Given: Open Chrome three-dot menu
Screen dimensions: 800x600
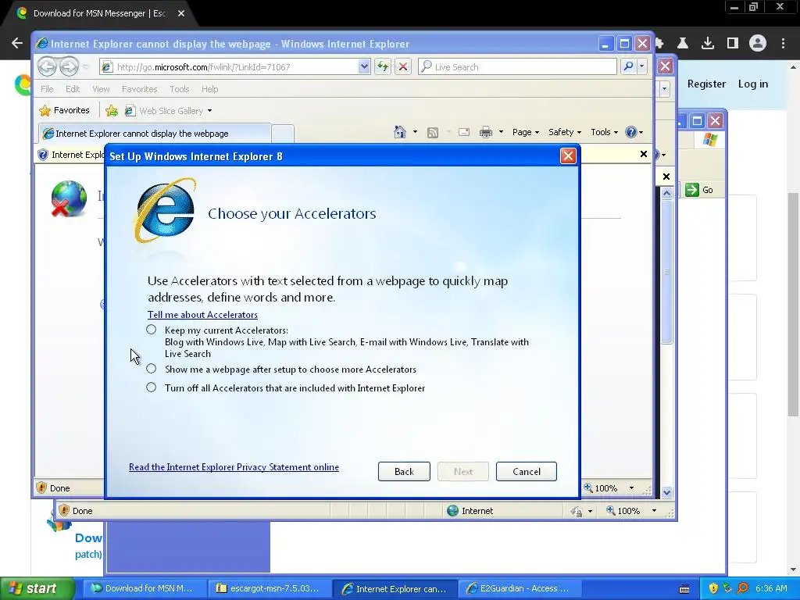Looking at the screenshot, I should coord(783,44).
